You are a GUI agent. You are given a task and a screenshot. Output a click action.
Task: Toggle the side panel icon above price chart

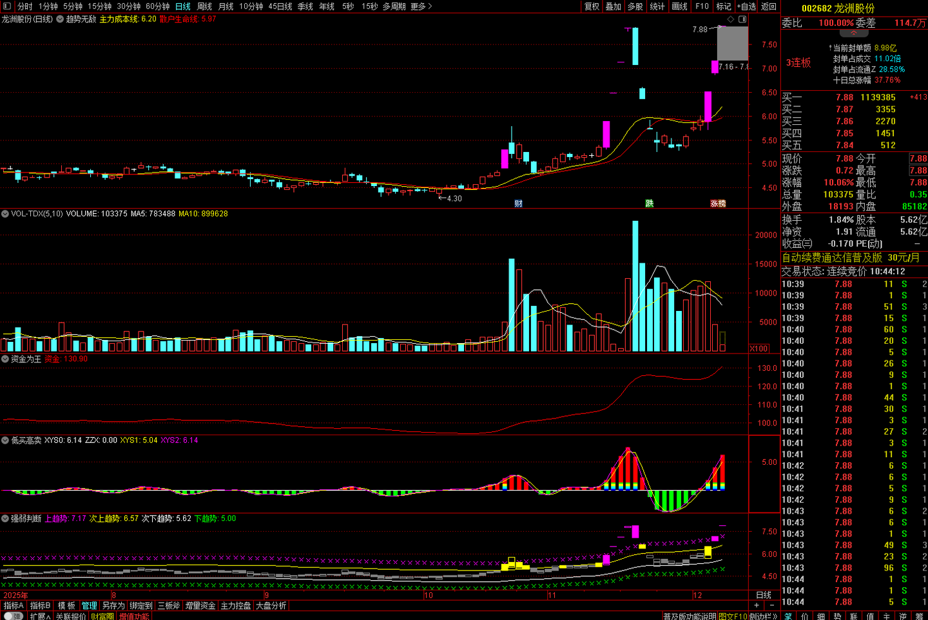[x=742, y=19]
